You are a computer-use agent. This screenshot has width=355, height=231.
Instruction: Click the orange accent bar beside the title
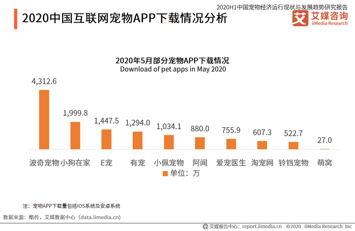coord(16,19)
